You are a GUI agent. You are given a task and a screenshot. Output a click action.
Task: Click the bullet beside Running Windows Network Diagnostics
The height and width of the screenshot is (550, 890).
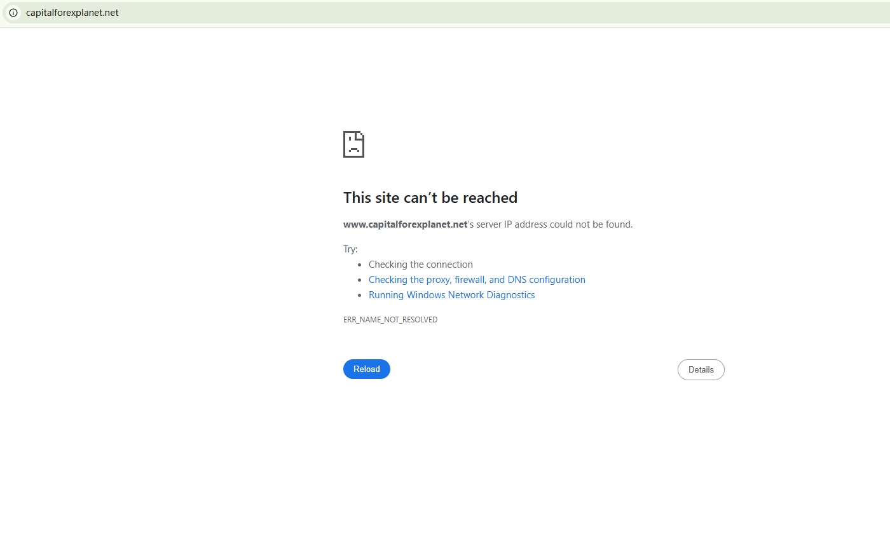(360, 296)
